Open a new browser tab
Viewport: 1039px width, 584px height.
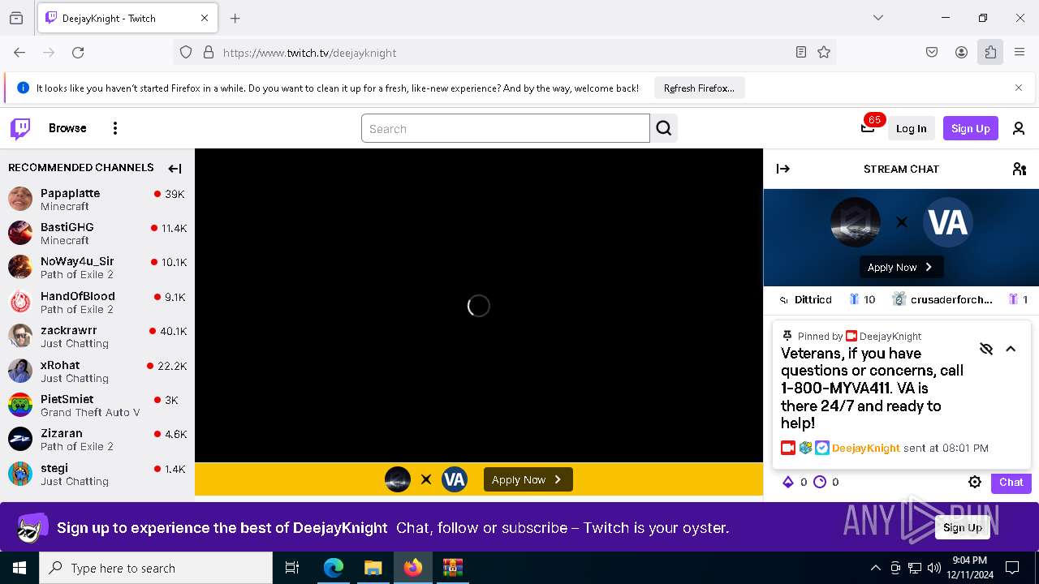click(235, 18)
